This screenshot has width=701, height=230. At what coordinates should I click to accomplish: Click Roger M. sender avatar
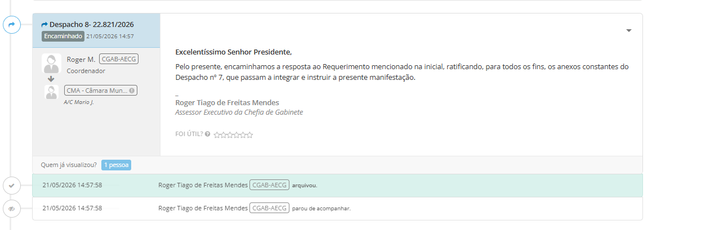[51, 64]
